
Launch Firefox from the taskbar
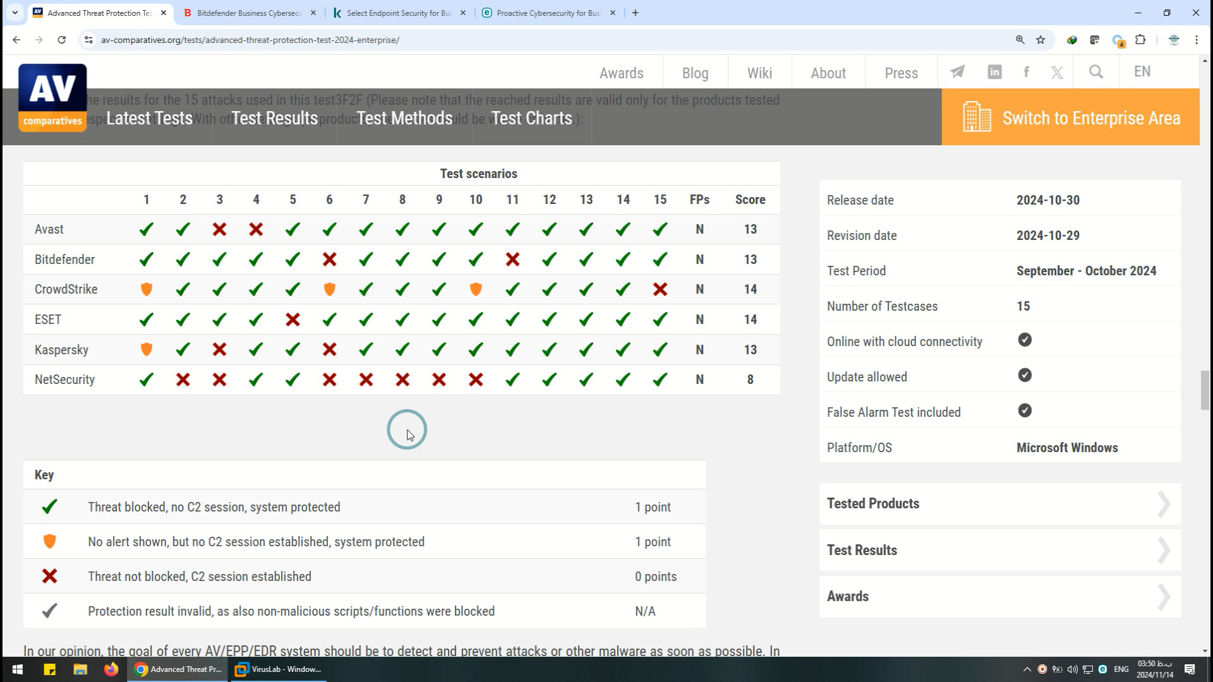(111, 669)
